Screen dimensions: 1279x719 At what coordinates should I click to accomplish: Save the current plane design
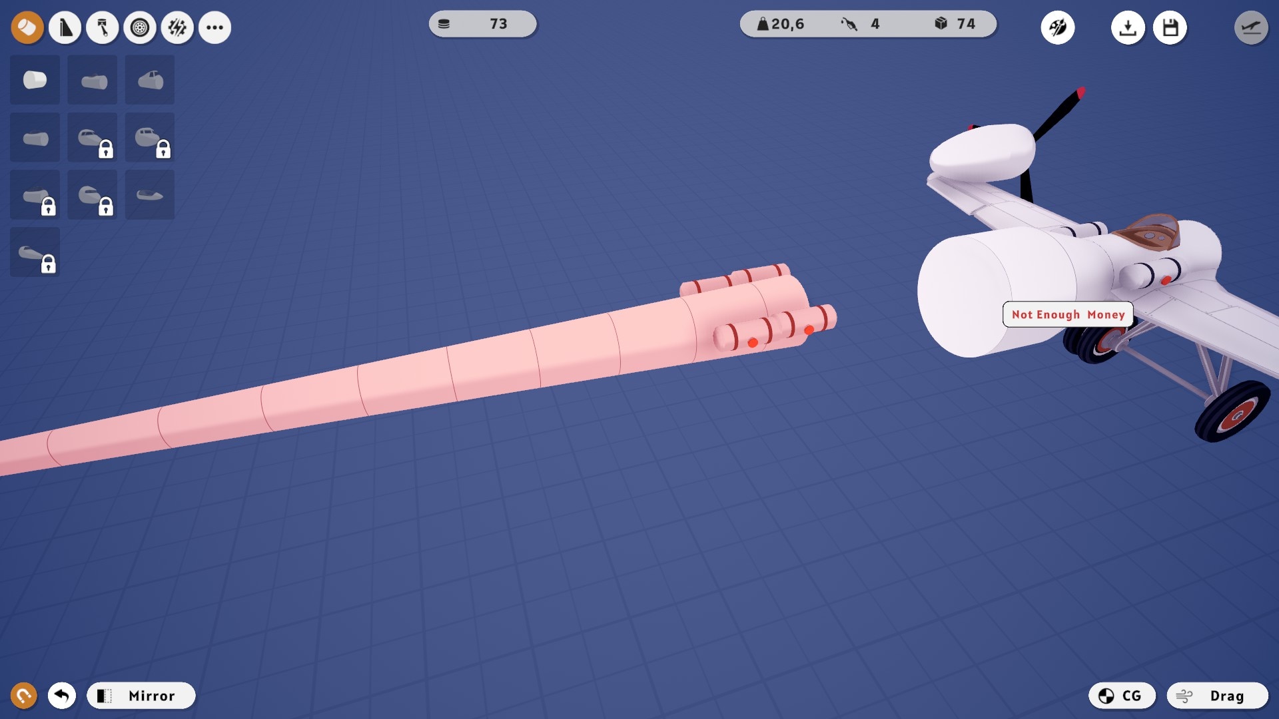coord(1170,27)
